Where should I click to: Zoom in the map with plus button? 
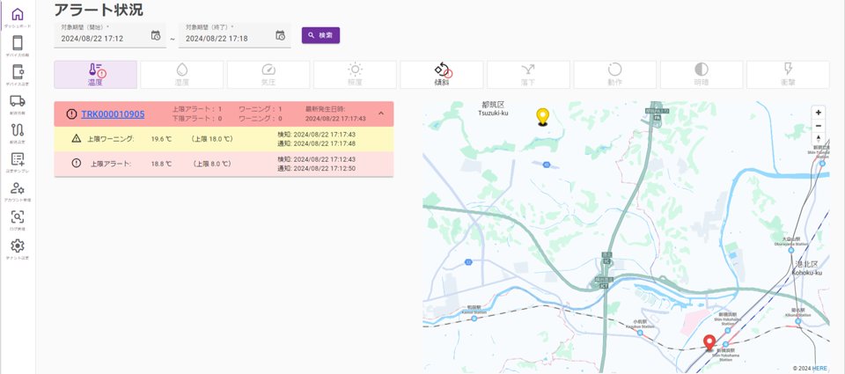click(x=819, y=113)
